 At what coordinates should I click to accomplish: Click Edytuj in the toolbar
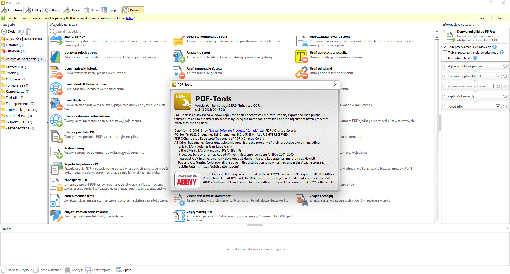tap(33, 10)
